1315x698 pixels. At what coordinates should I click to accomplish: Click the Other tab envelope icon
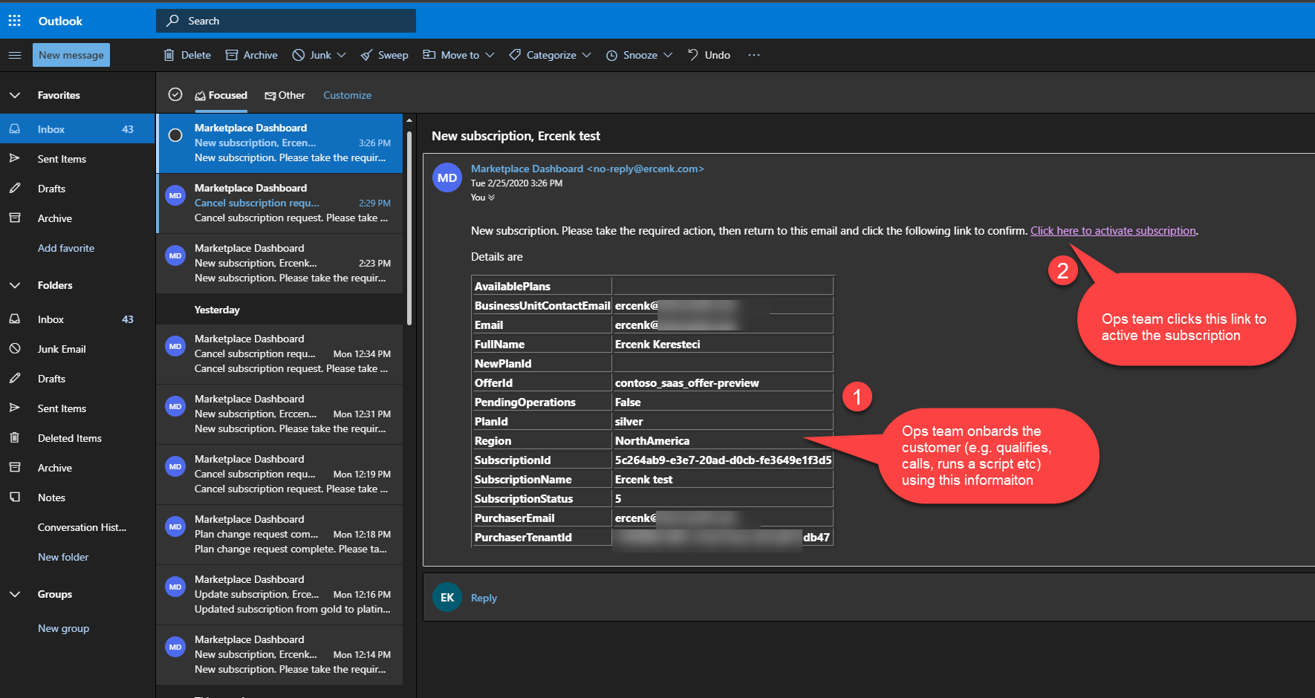click(x=270, y=96)
